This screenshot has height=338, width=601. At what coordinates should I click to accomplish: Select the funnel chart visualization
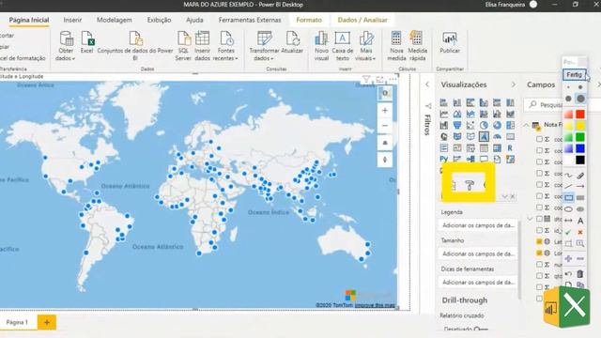point(457,125)
